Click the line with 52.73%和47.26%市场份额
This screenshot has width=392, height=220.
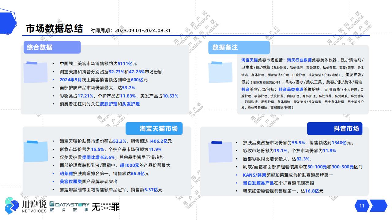click(111, 72)
